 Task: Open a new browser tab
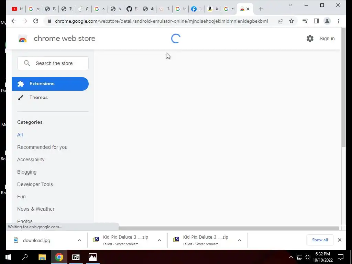coord(261,9)
